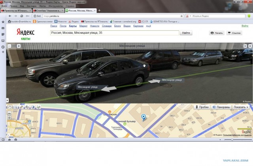Image resolution: width=253 pixels, height=166 pixels.
Task: Reload the page in Opera
Action: (22, 16)
